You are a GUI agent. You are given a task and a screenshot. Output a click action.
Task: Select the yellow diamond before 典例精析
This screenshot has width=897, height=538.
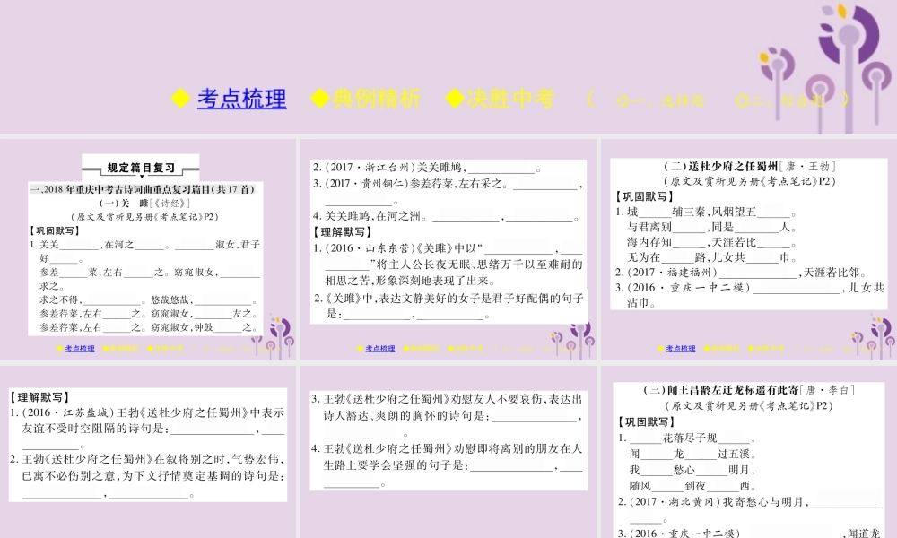click(x=320, y=99)
